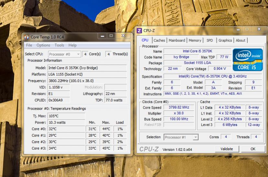Click the Platform value LGA 1155 (Socket H2)
Image resolution: width=268 pixels, height=177 pixels.
pos(87,74)
